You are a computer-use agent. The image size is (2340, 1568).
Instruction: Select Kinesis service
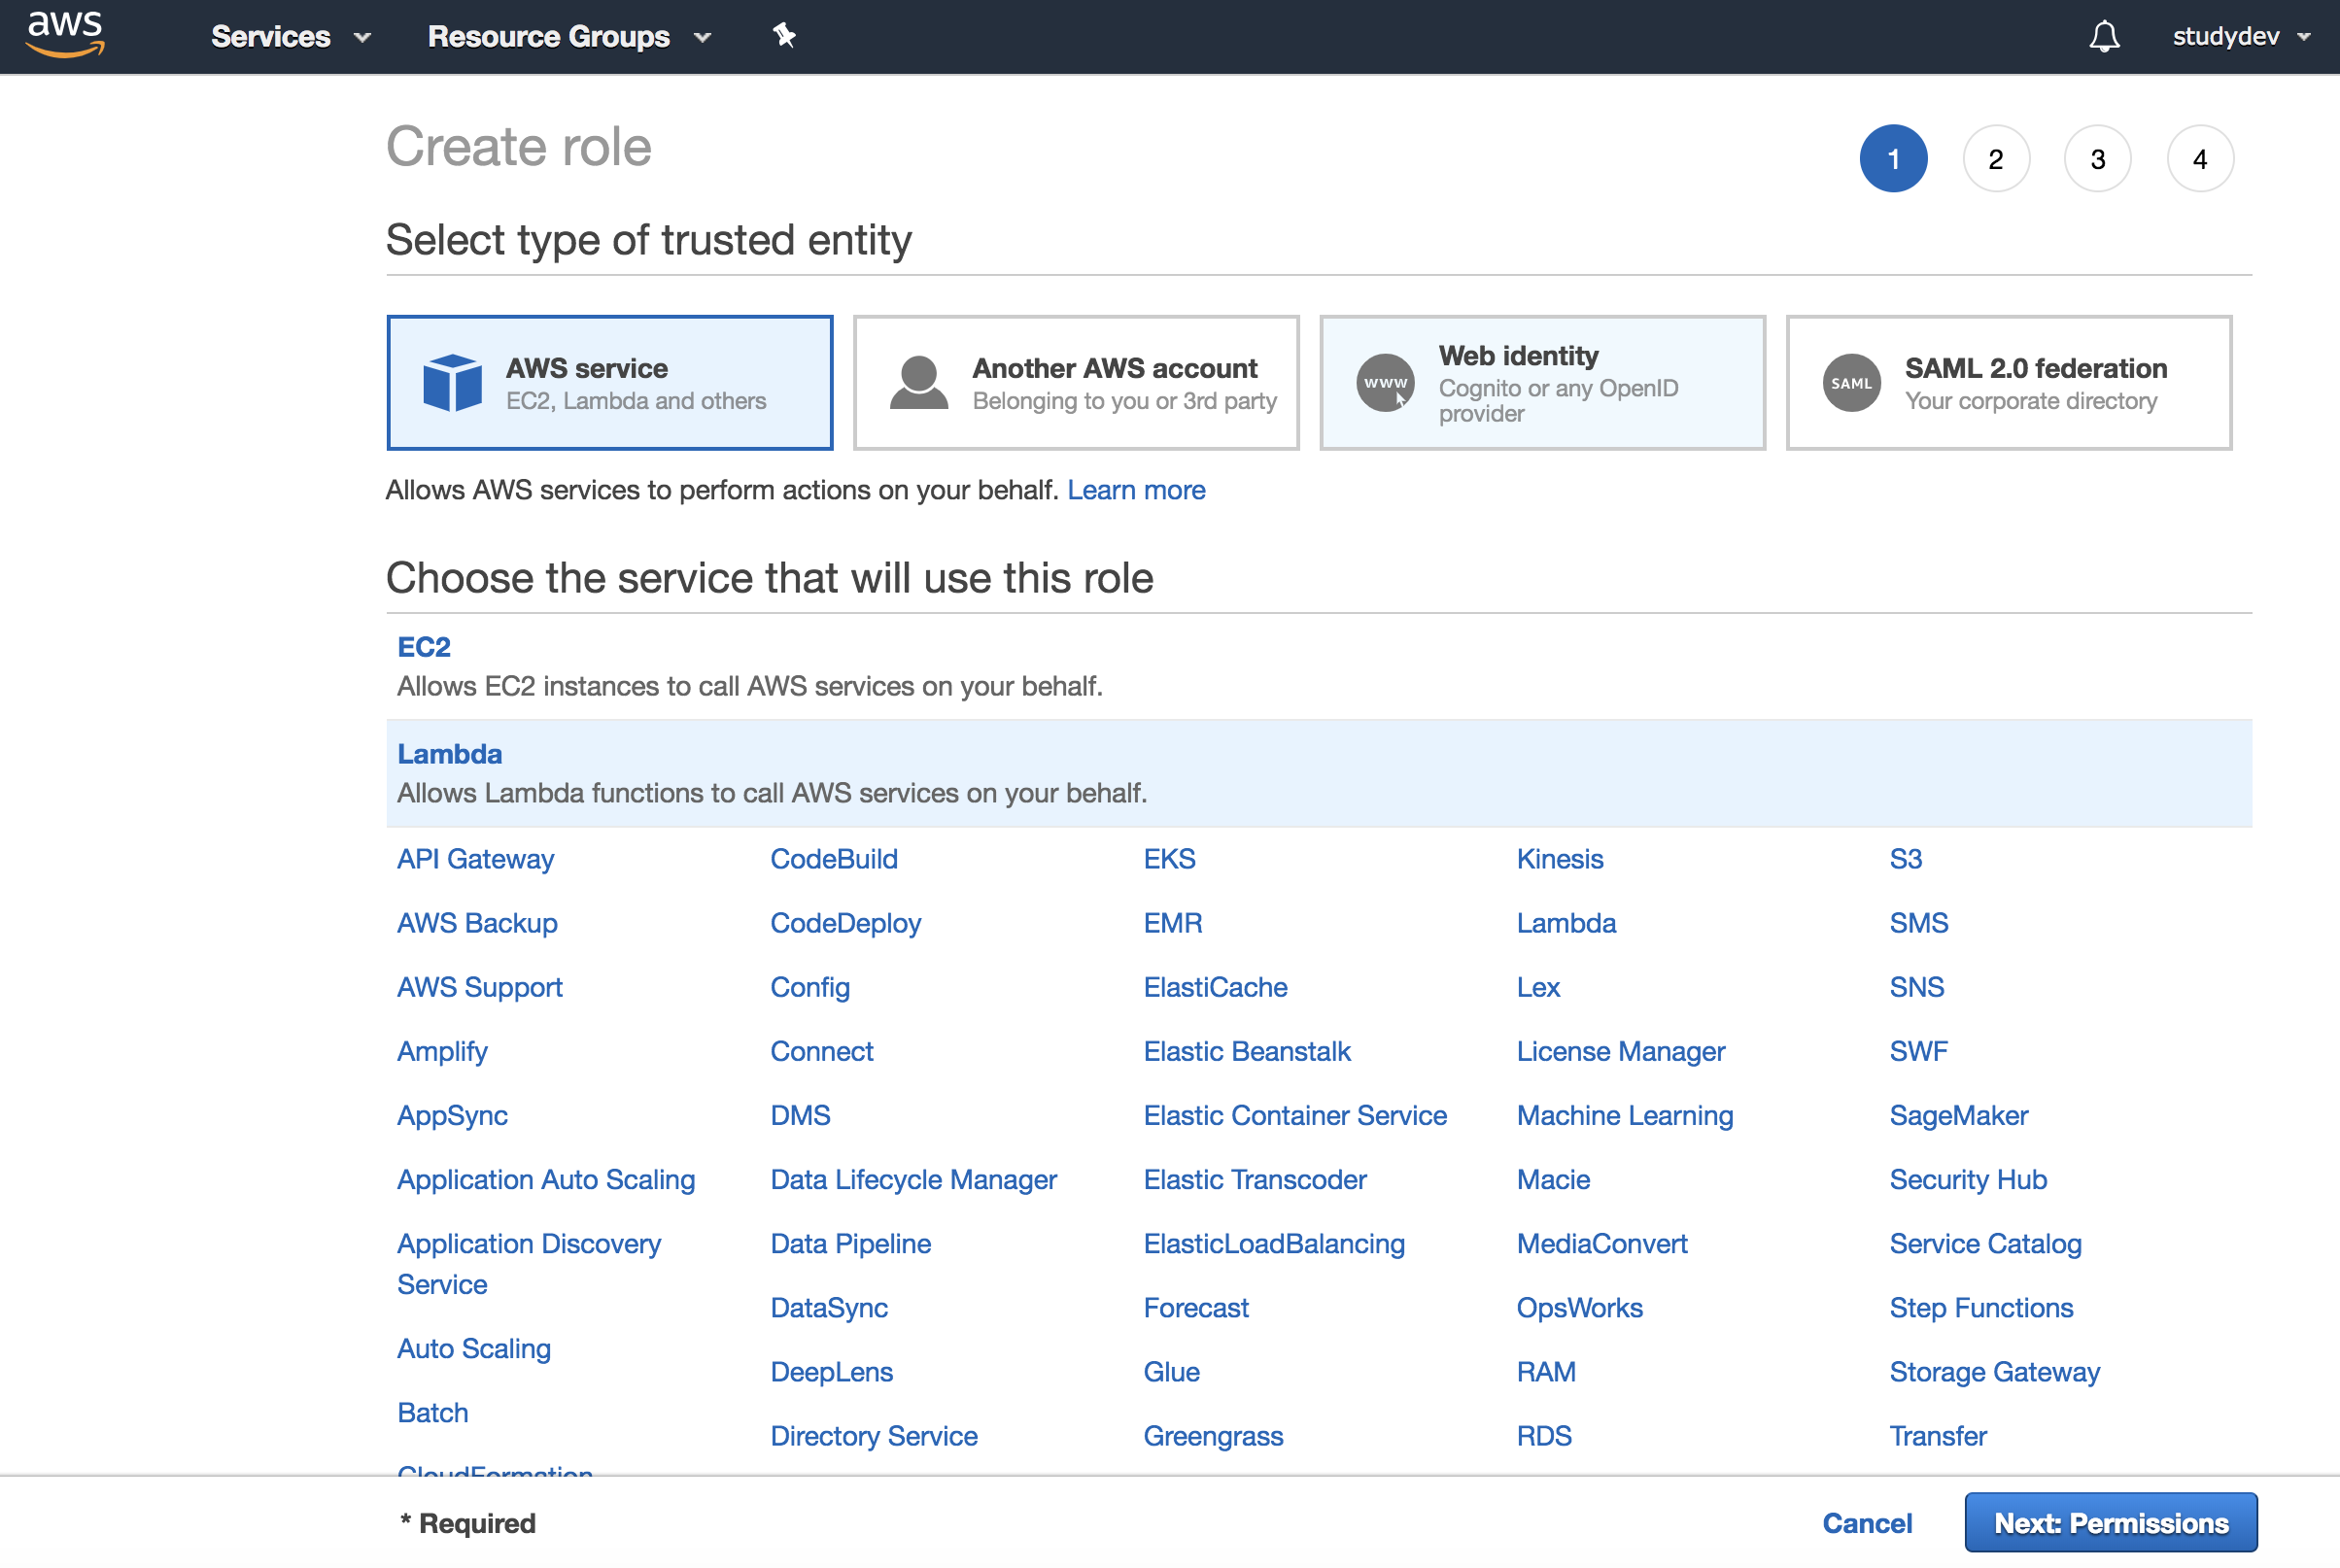[x=1560, y=859]
